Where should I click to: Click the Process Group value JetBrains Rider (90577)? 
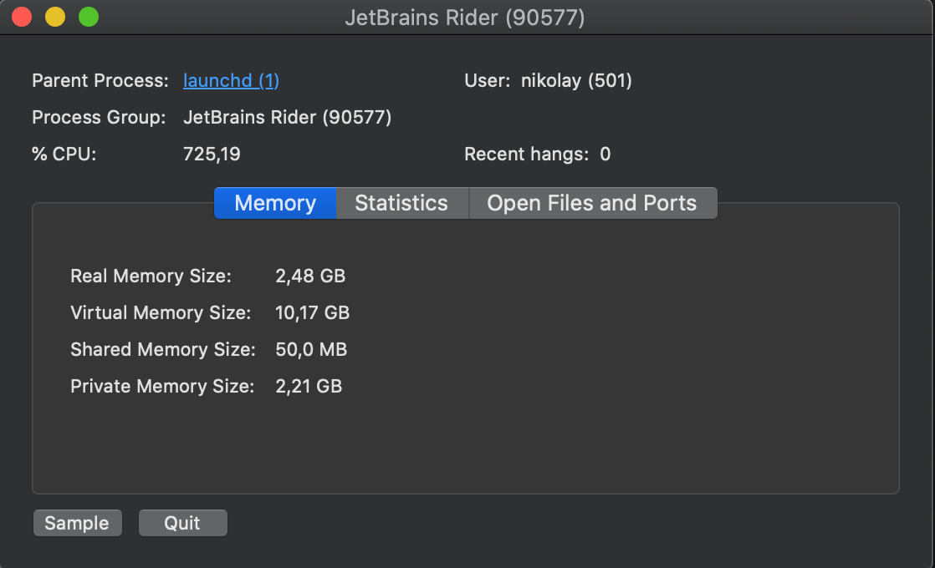pyautogui.click(x=288, y=117)
